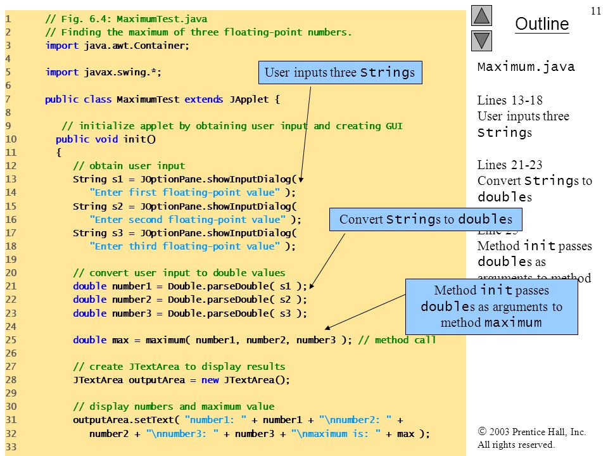Screen dimensions: 608x456
Task: Click the 'String s3 = JOptionPane.showInputDialog(' line
Action: pyautogui.click(x=184, y=233)
